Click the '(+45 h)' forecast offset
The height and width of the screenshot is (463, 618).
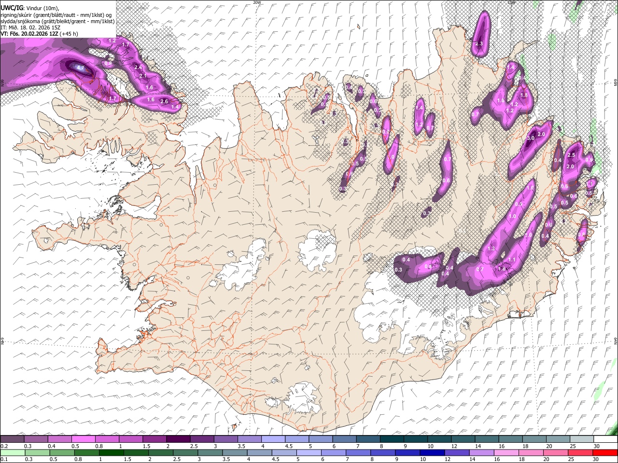click(x=69, y=34)
